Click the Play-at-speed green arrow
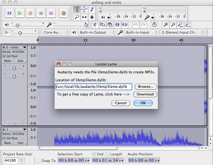Viewport: 213px width, 165px height. tap(7, 33)
